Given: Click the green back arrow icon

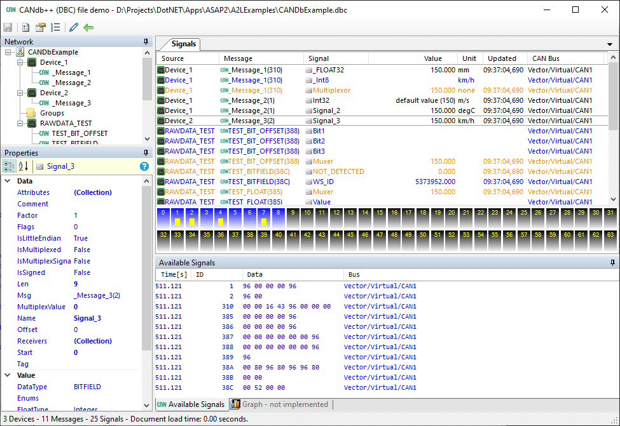Looking at the screenshot, I should [88, 27].
